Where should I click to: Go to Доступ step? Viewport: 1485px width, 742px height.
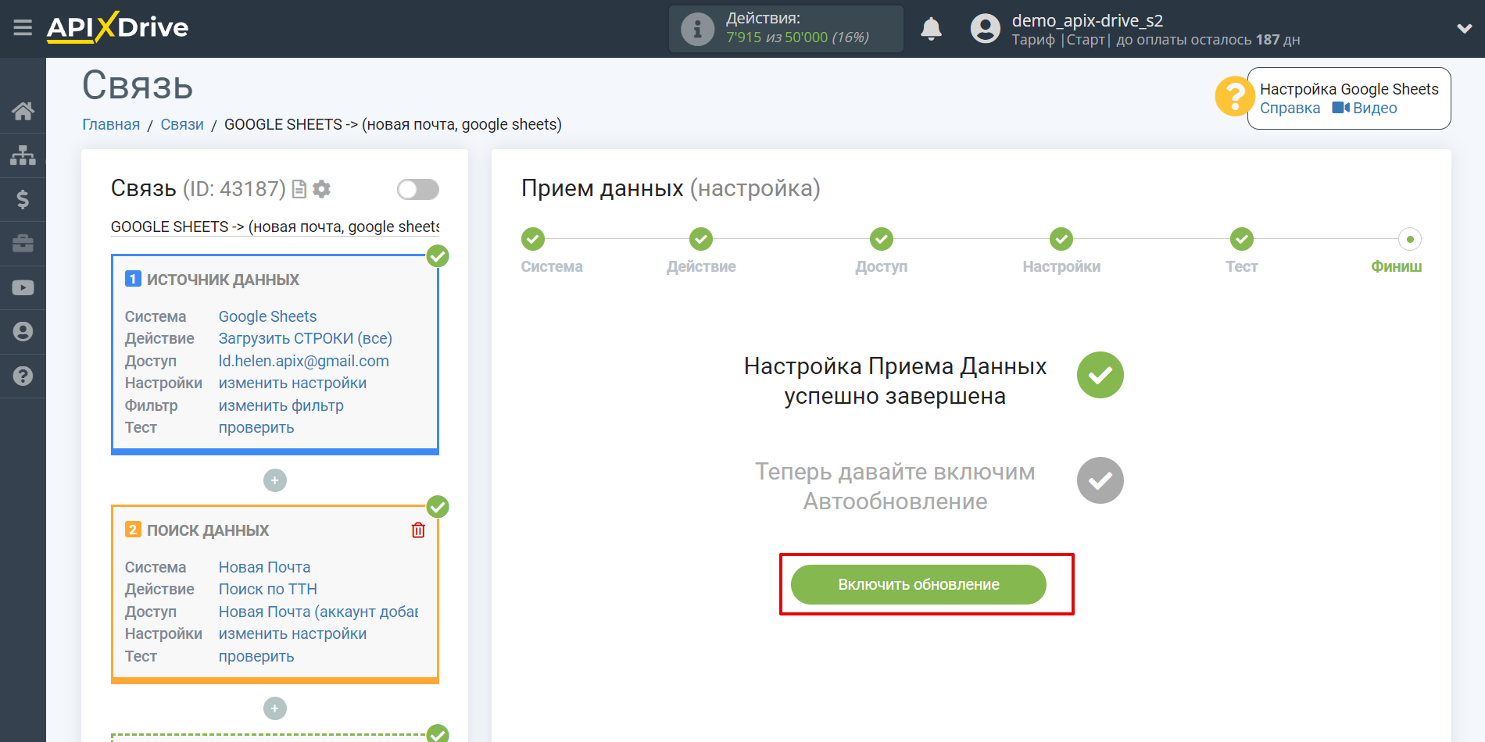click(x=882, y=239)
